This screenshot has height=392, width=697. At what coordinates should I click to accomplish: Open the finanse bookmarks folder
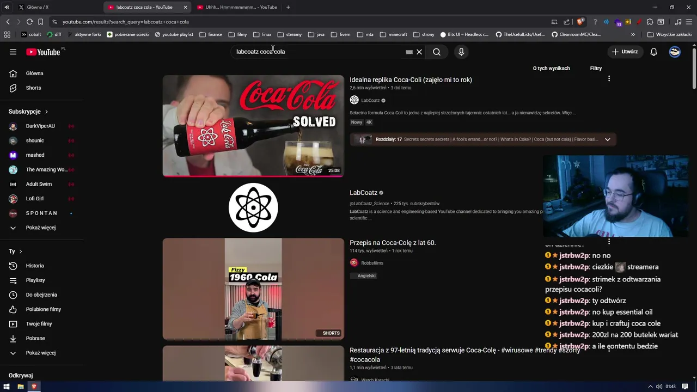[x=211, y=34]
